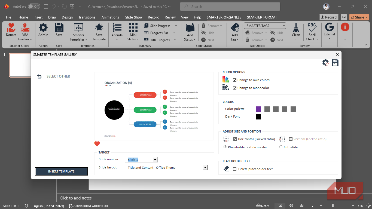The width and height of the screenshot is (372, 209).
Task: Click the Save floppy icon in ribbon
Action: point(59,27)
